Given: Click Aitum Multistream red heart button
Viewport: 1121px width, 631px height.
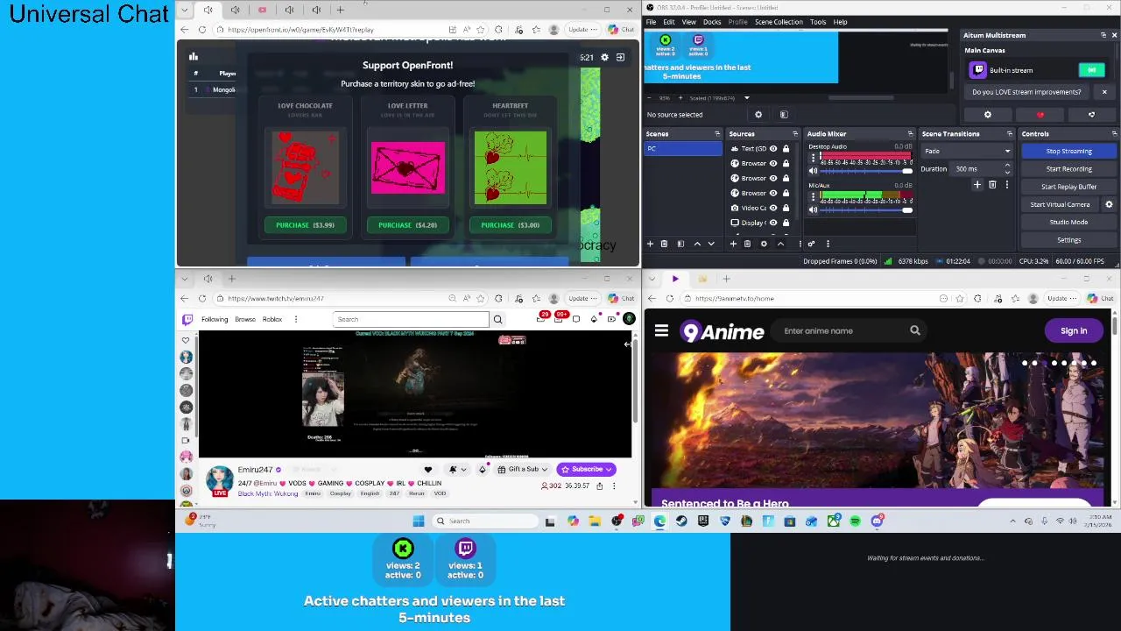Looking at the screenshot, I should tap(1040, 115).
